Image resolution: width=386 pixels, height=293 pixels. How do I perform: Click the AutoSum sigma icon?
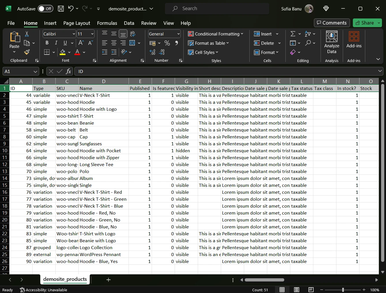[293, 34]
